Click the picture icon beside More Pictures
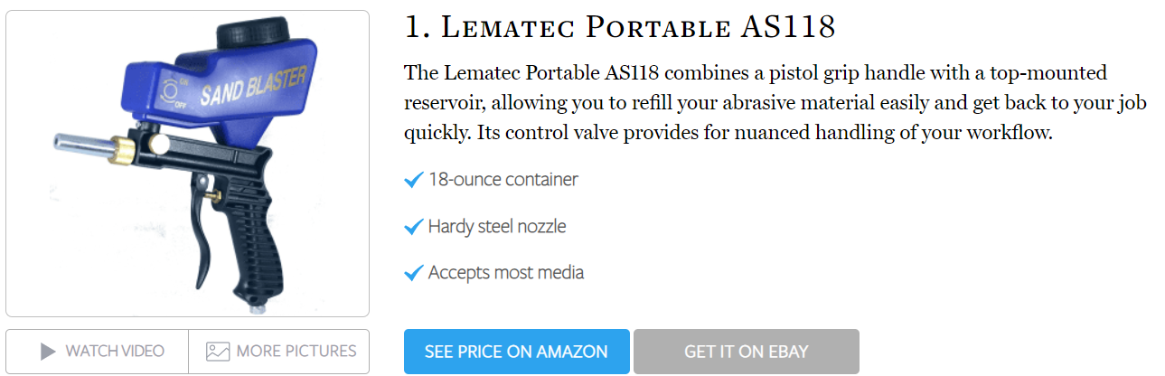Image resolution: width=1165 pixels, height=376 pixels. 217,352
